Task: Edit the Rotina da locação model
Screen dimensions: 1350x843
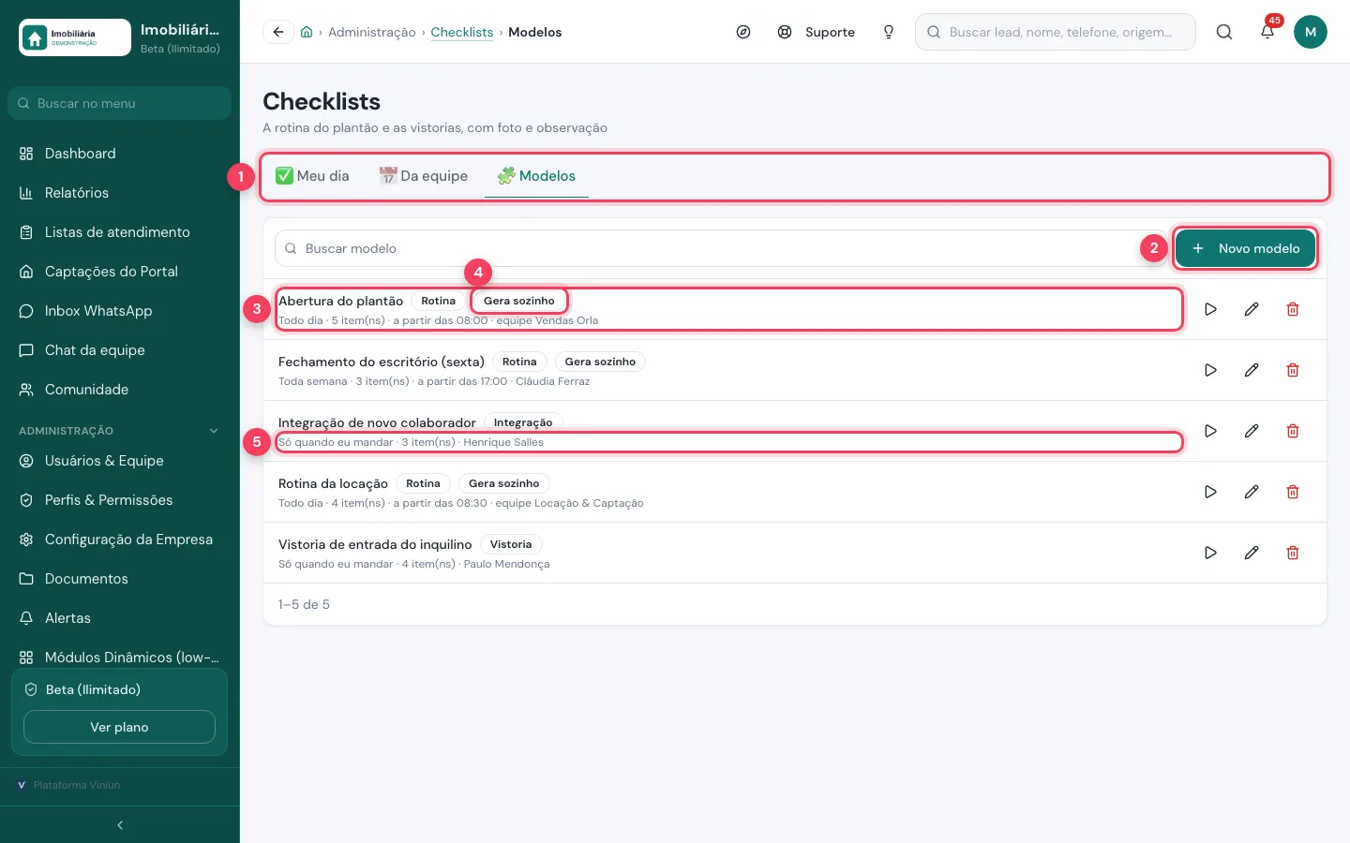Action: [x=1252, y=492]
